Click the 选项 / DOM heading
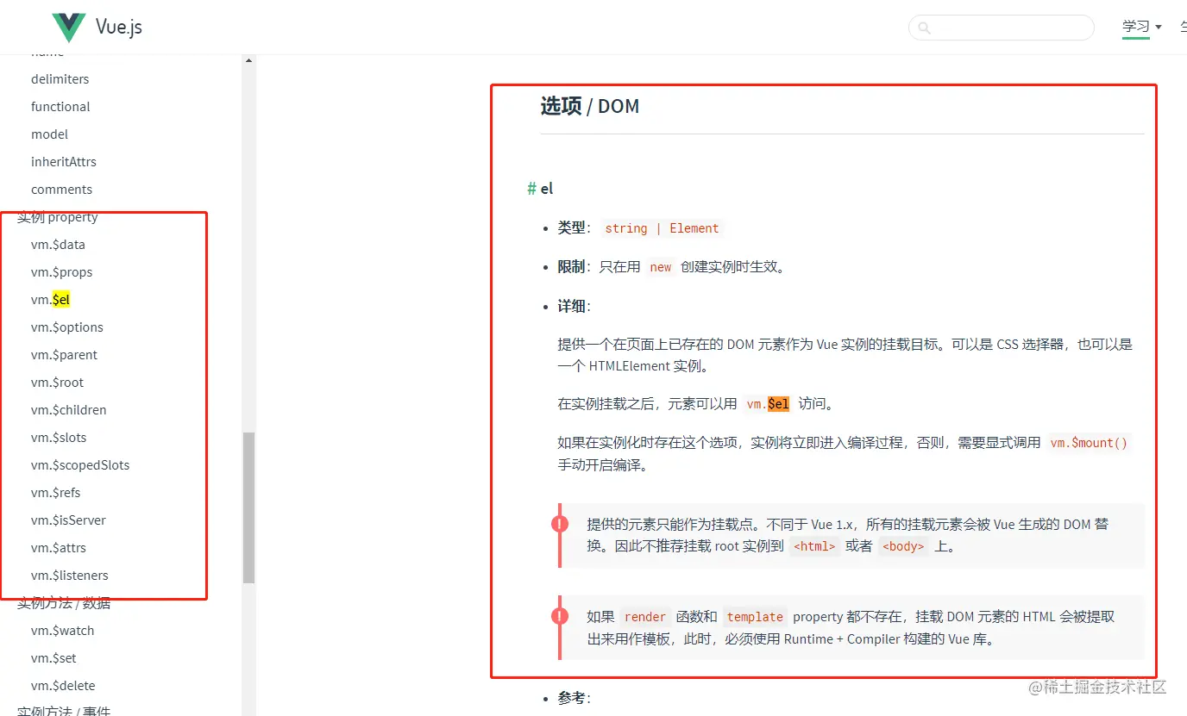The image size is (1187, 716). point(590,106)
